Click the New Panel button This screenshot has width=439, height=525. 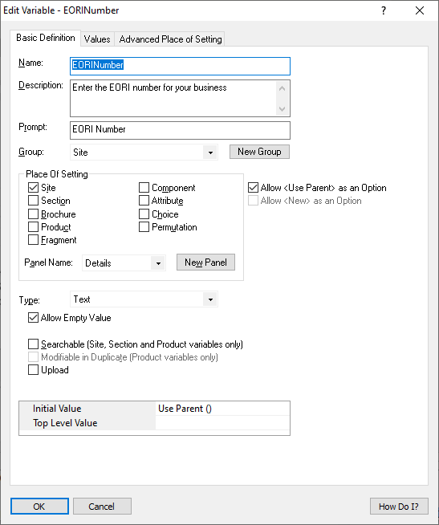pos(205,262)
